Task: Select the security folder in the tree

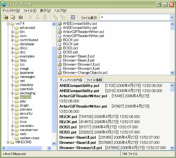Action: pos(26,114)
